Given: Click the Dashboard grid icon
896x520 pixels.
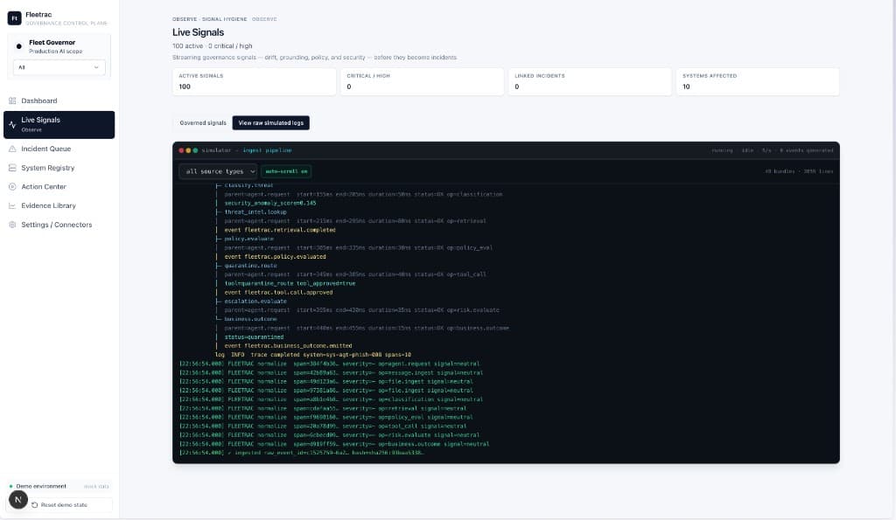Looking at the screenshot, I should coord(12,101).
